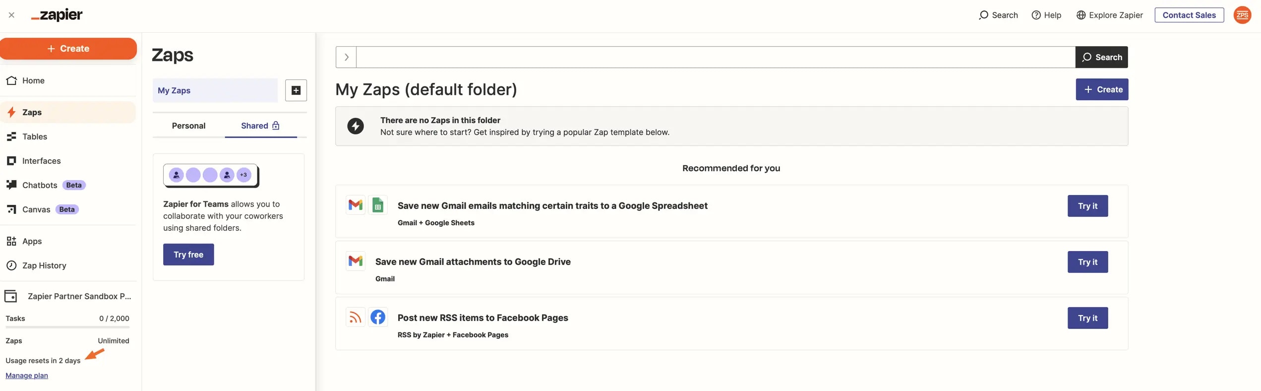Expand the folder panel chevron

(346, 57)
